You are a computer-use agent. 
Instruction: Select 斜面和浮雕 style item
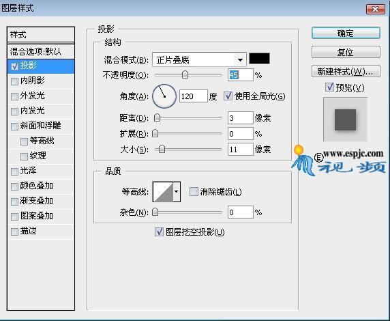coord(41,126)
